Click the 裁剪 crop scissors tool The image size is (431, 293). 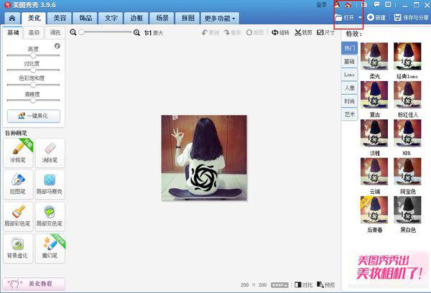[303, 32]
